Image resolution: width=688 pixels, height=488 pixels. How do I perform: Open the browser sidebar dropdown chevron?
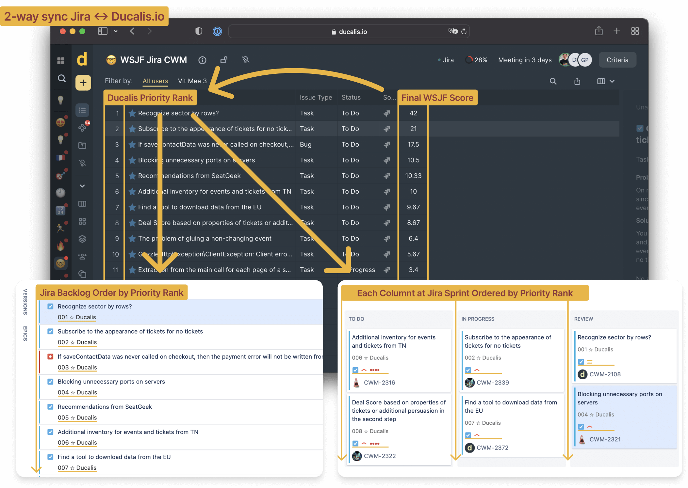pyautogui.click(x=116, y=31)
